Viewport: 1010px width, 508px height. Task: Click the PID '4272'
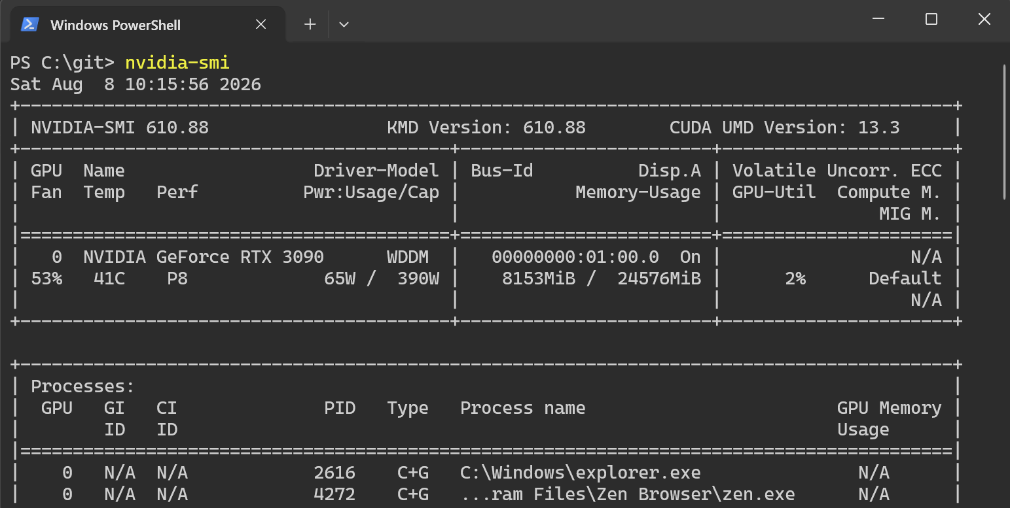(334, 494)
